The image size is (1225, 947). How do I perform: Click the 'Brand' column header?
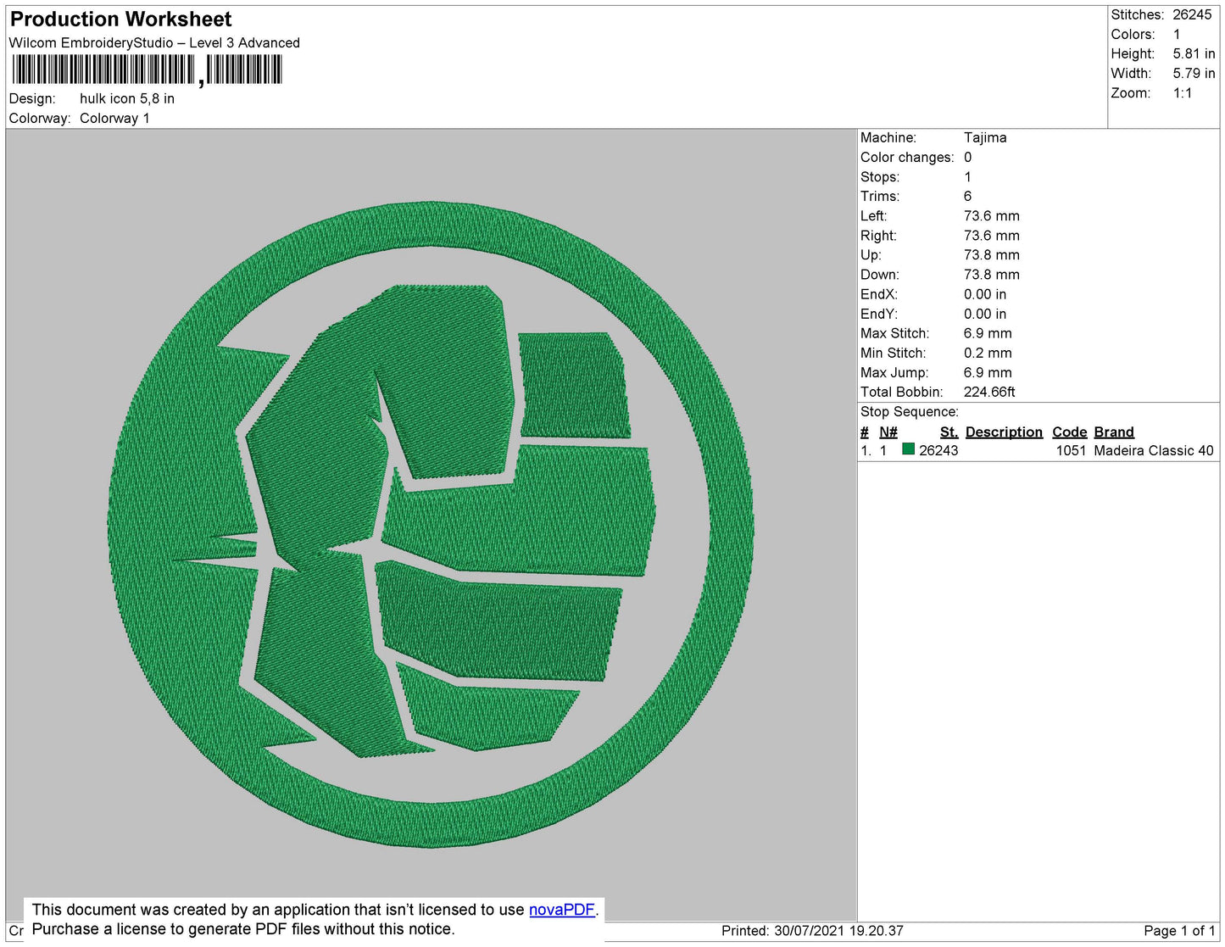pyautogui.click(x=1114, y=432)
